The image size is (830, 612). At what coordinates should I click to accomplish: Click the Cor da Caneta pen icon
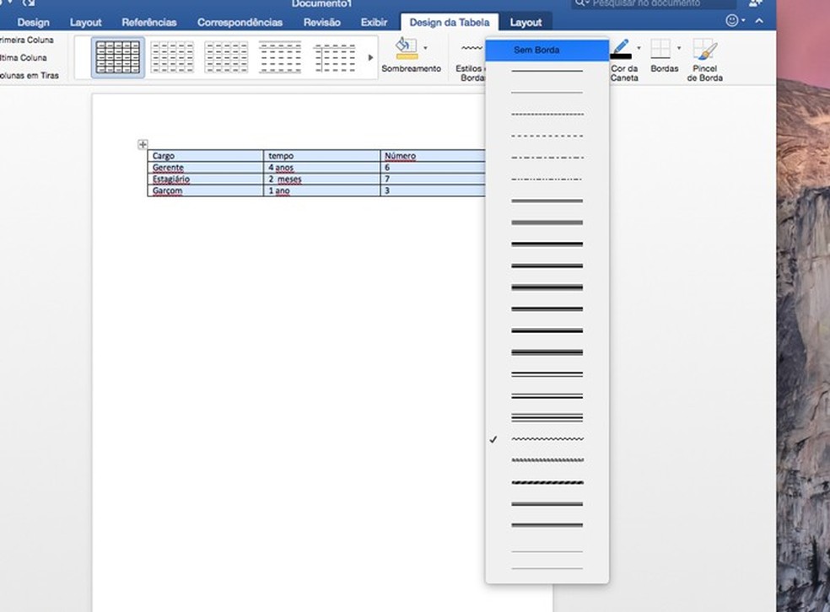coord(622,47)
